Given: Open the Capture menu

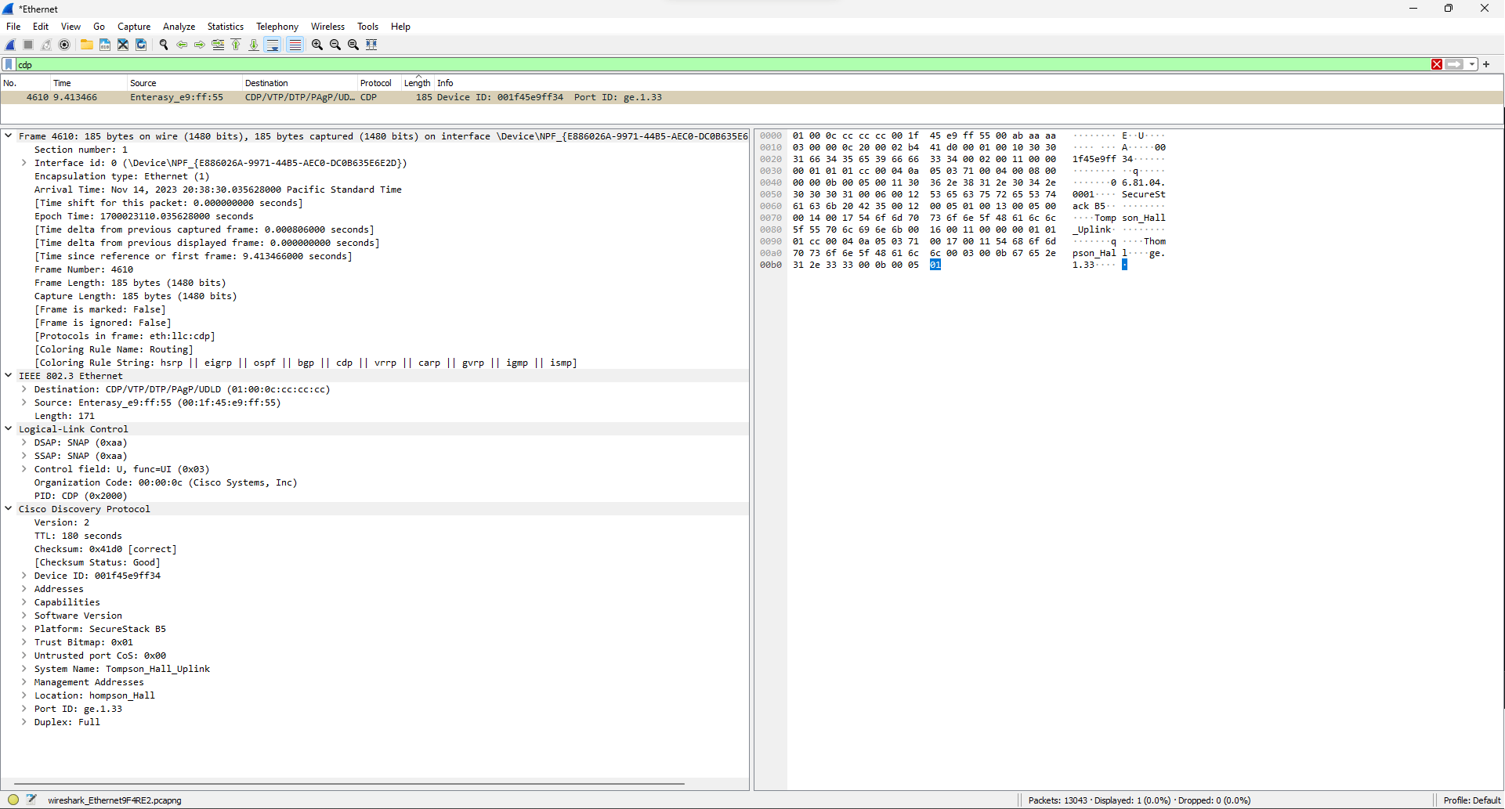Looking at the screenshot, I should click(134, 27).
